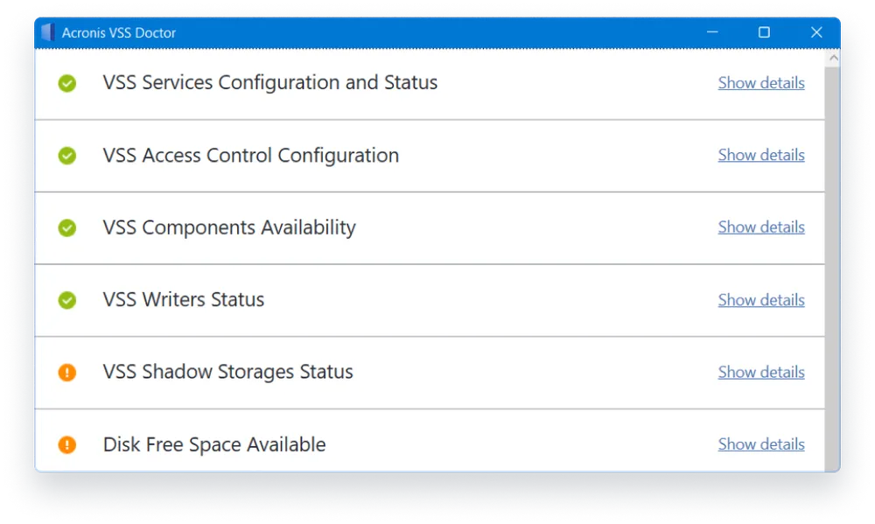Viewport: 875px width, 524px height.
Task: Show details for VSS Writers Status
Action: tap(760, 299)
